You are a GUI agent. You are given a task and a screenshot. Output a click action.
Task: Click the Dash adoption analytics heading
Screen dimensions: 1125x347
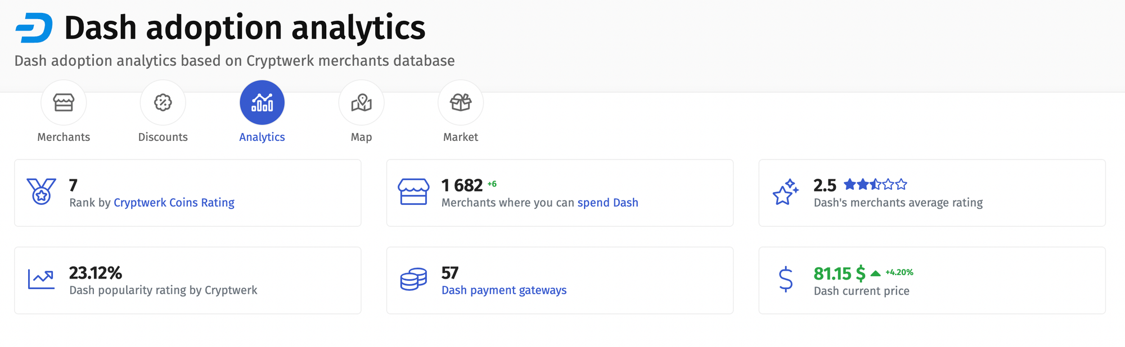pyautogui.click(x=245, y=28)
